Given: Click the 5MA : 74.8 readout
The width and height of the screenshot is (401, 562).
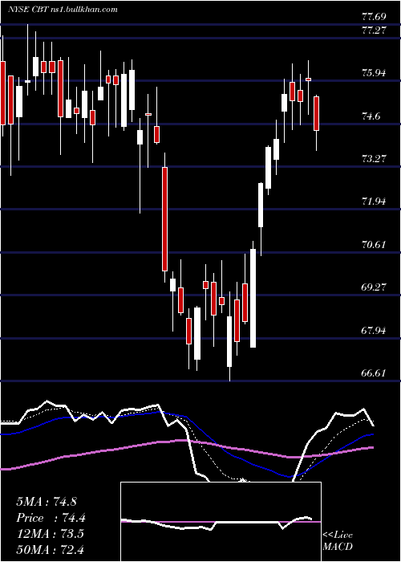Looking at the screenshot, I should (x=47, y=502).
